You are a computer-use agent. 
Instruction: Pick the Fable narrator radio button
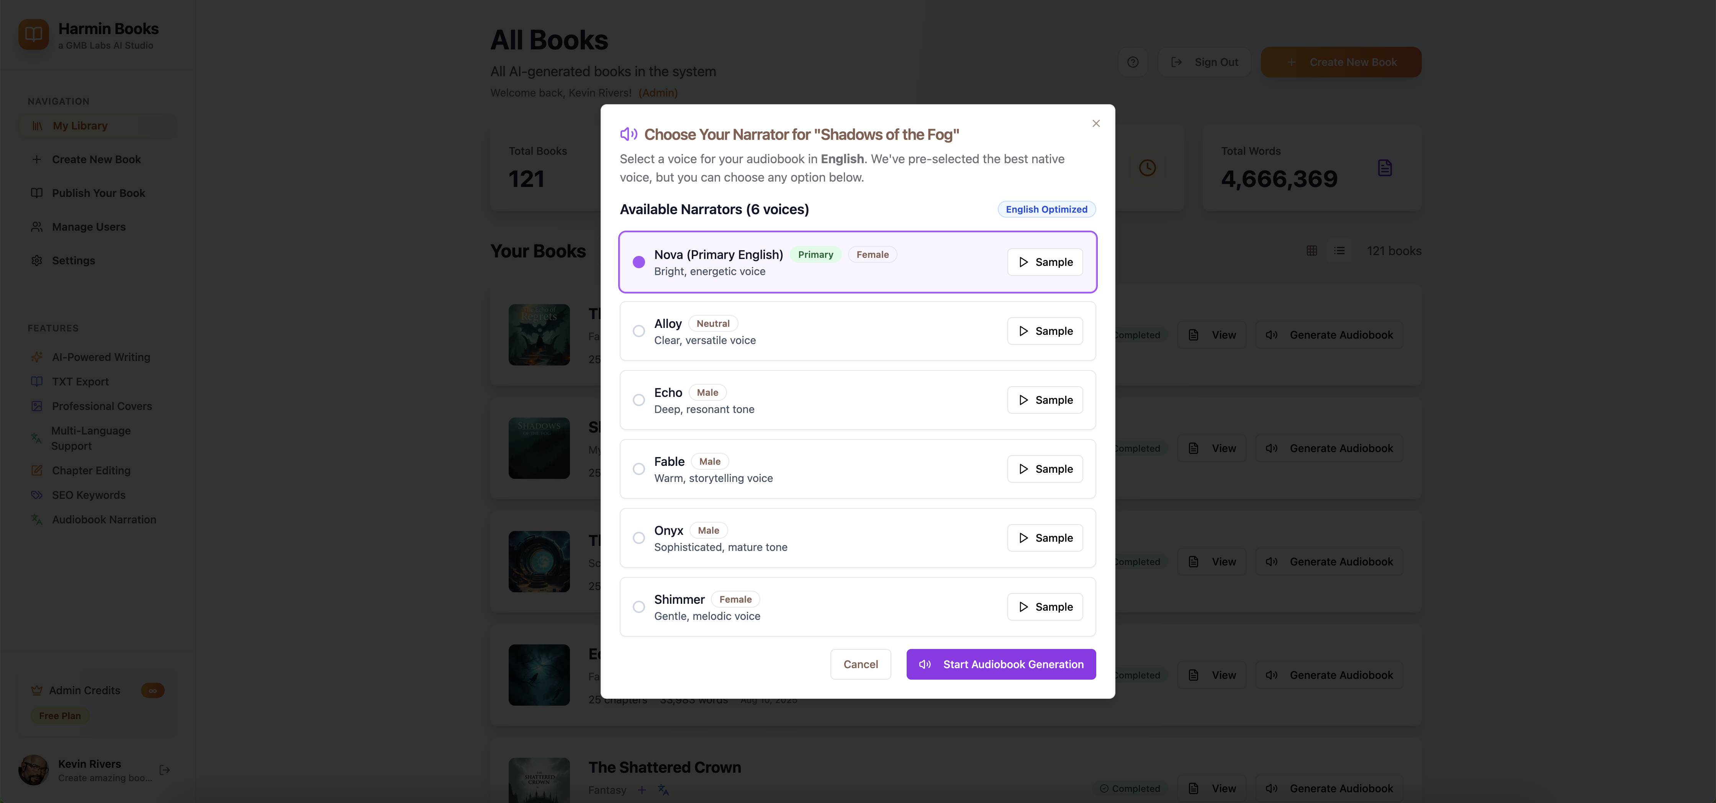click(x=638, y=469)
